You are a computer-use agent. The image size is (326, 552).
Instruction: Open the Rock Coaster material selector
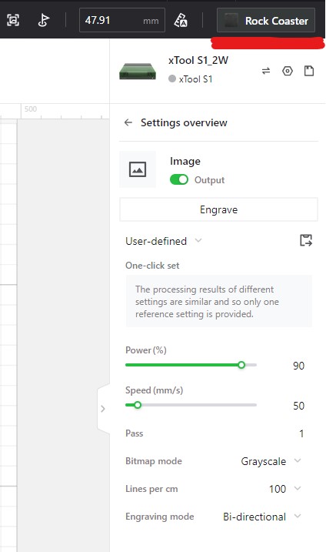click(266, 21)
